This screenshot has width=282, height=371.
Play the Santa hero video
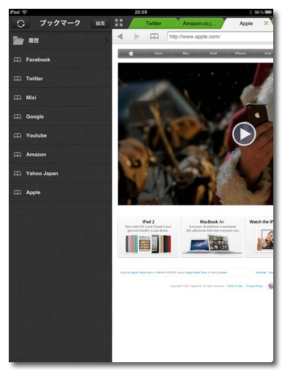[244, 134]
